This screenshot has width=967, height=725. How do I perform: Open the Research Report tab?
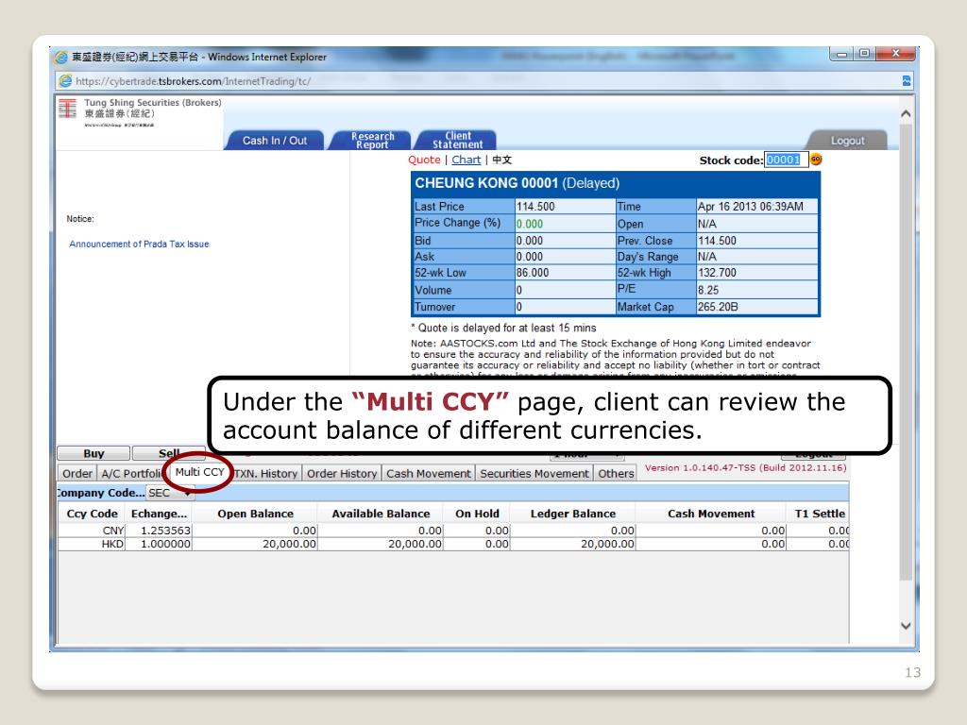(x=372, y=141)
